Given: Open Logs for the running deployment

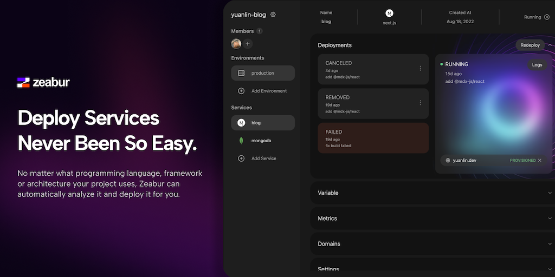Looking at the screenshot, I should 537,65.
